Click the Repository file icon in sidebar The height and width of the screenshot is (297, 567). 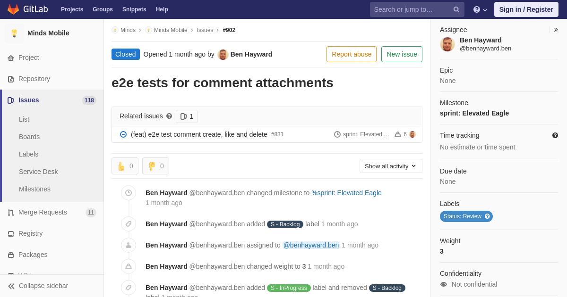point(11,79)
